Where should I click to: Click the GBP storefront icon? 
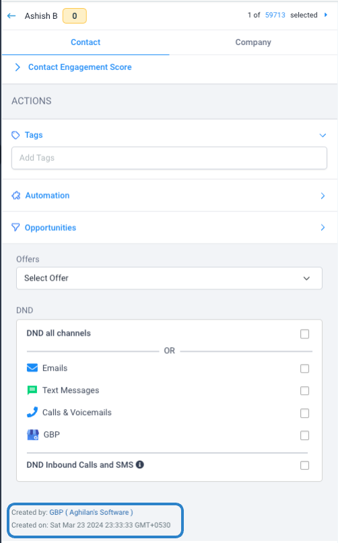(x=32, y=435)
